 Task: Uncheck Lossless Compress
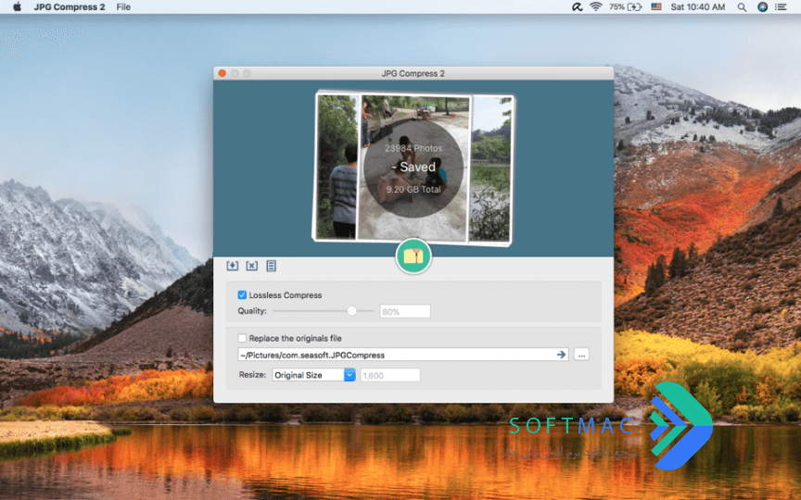point(242,294)
